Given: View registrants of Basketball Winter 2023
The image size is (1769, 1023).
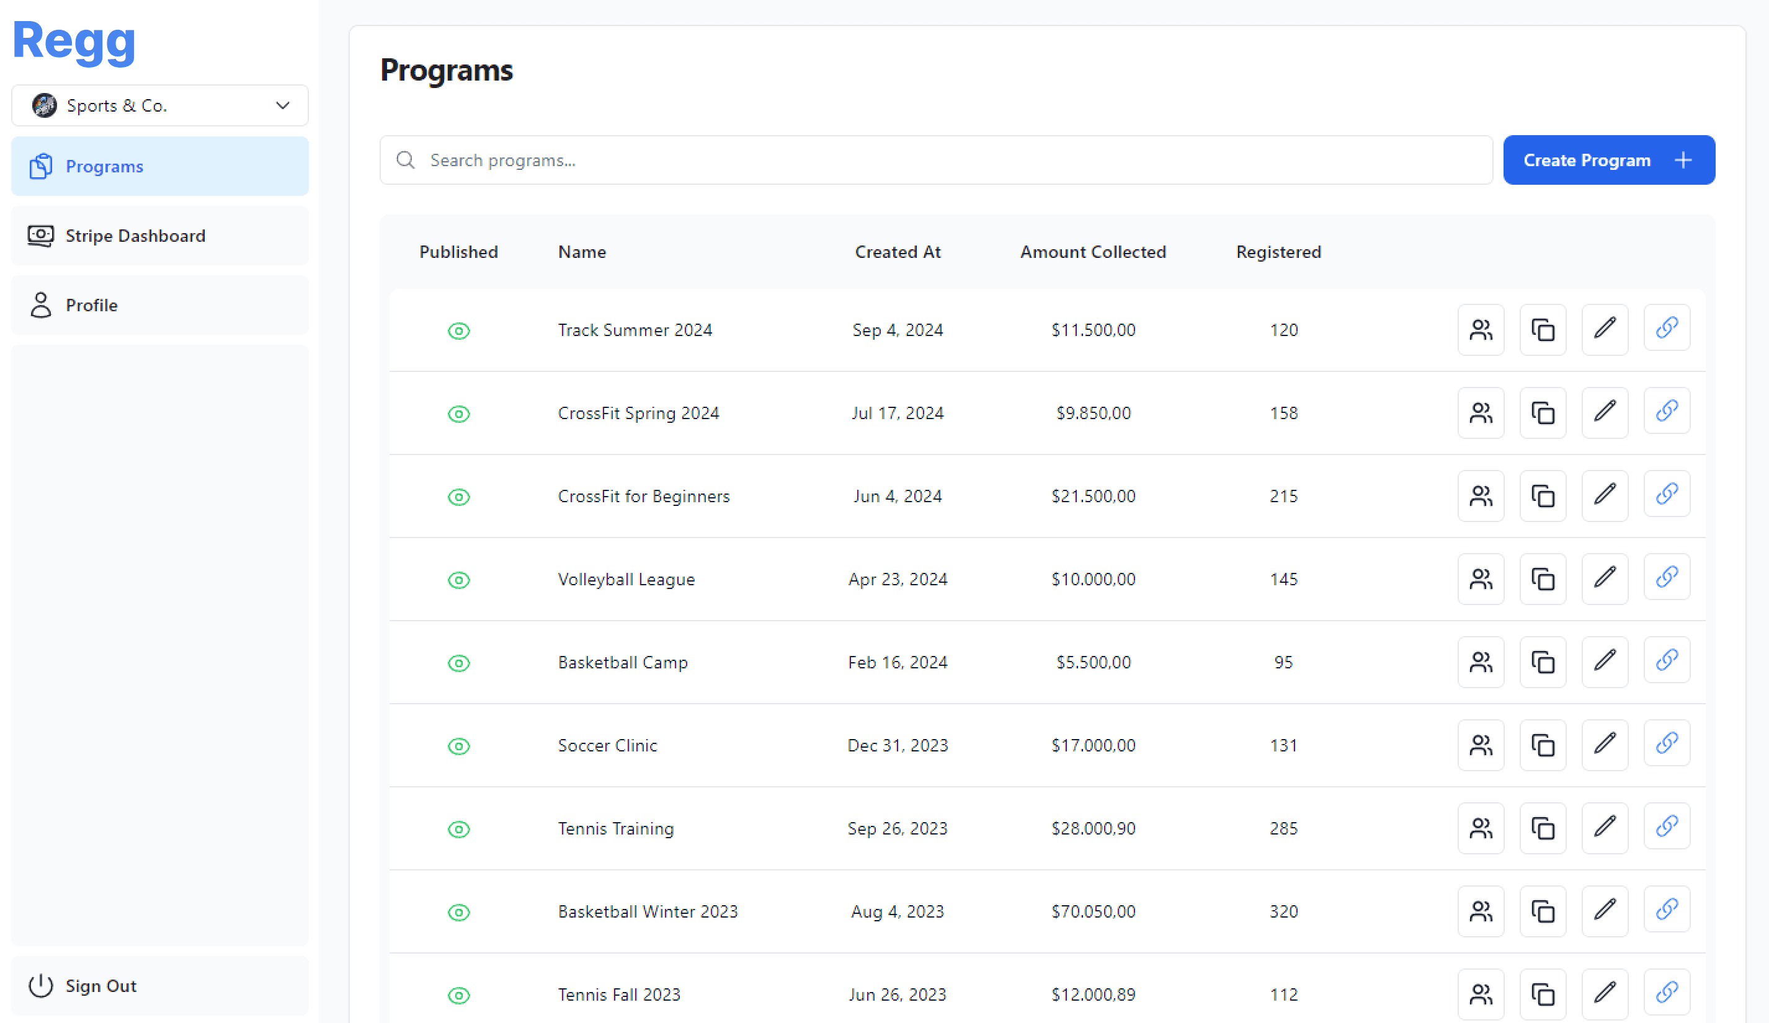Looking at the screenshot, I should click(1481, 911).
